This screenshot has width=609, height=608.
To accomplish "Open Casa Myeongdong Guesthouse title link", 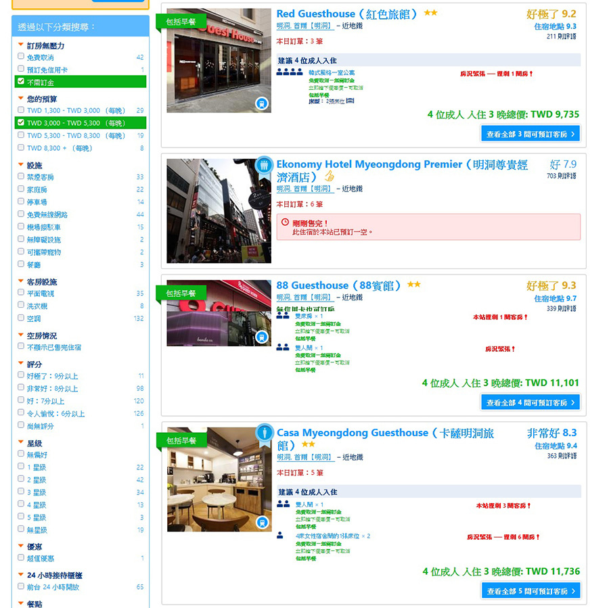I will pyautogui.click(x=385, y=439).
